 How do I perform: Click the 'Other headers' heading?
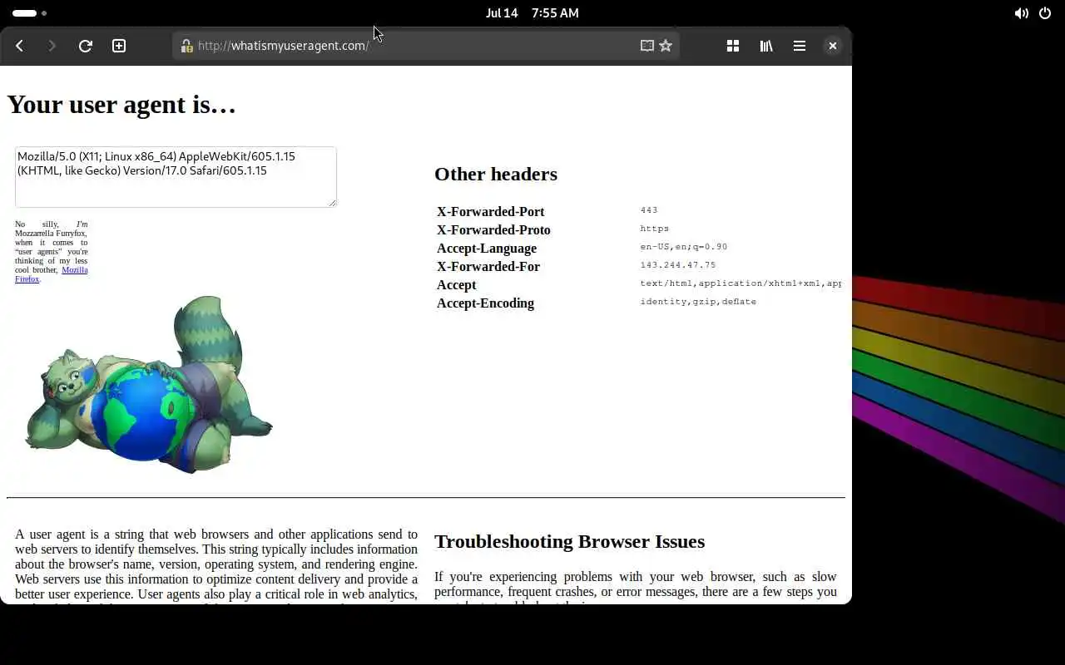(x=496, y=174)
